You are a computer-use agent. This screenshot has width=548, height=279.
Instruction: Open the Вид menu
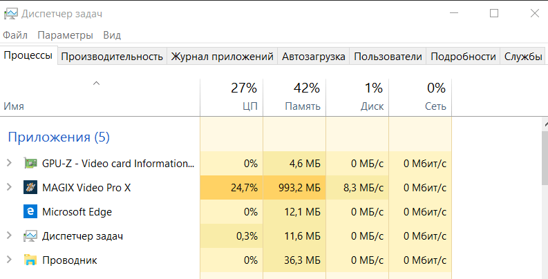click(x=112, y=35)
